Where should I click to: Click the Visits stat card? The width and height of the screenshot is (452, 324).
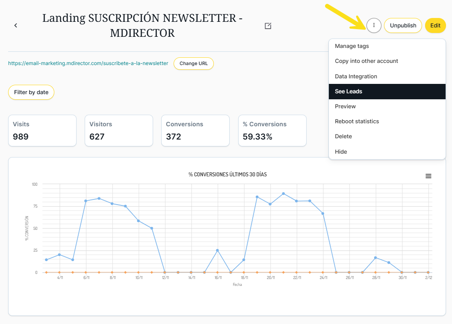pyautogui.click(x=42, y=131)
